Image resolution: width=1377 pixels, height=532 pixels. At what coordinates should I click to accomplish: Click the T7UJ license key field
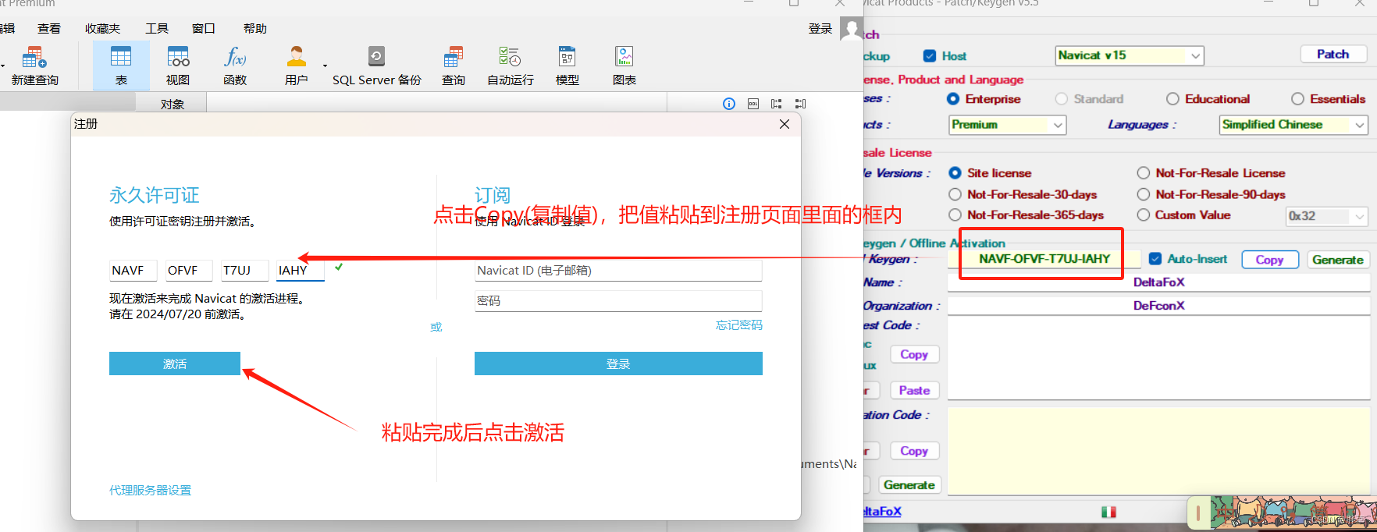coord(244,270)
